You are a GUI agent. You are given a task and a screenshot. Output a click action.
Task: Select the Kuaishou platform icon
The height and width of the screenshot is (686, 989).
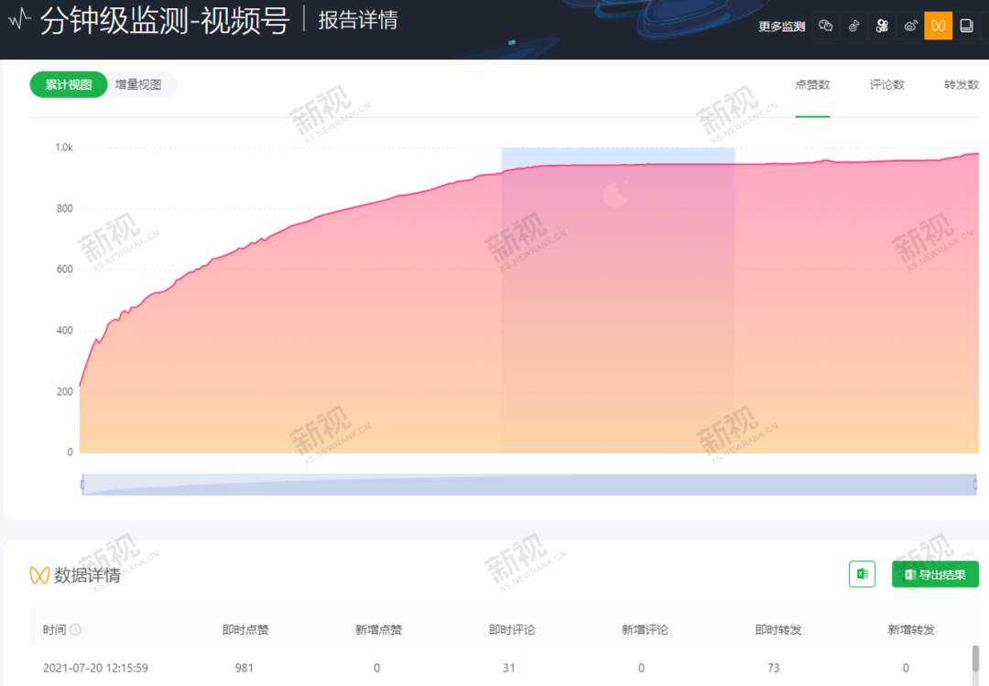(x=882, y=26)
